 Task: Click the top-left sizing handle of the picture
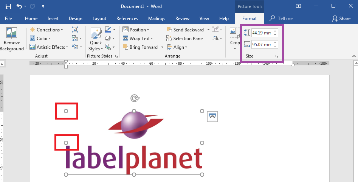coord(66,111)
